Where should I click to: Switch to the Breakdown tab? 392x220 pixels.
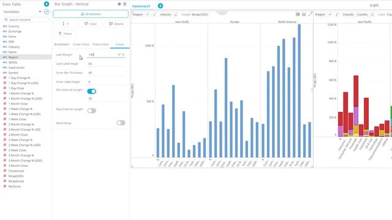pos(62,44)
